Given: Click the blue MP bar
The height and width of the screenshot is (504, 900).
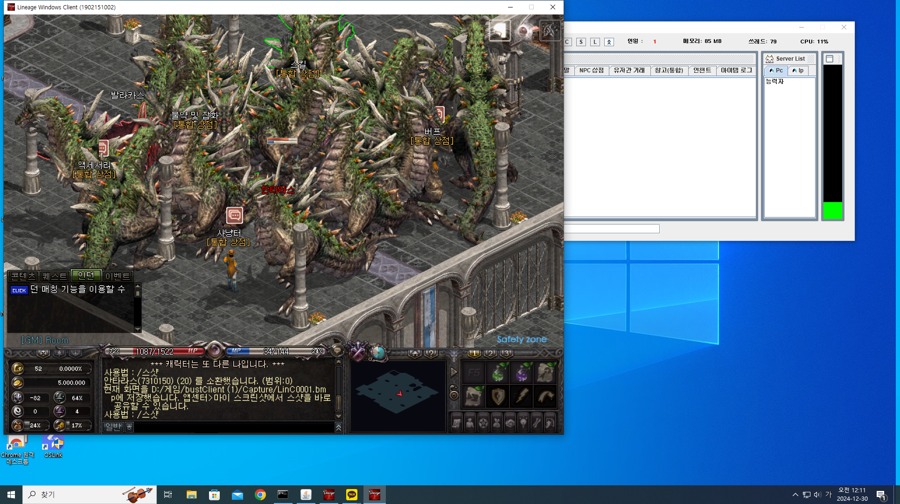Looking at the screenshot, I should (x=275, y=351).
